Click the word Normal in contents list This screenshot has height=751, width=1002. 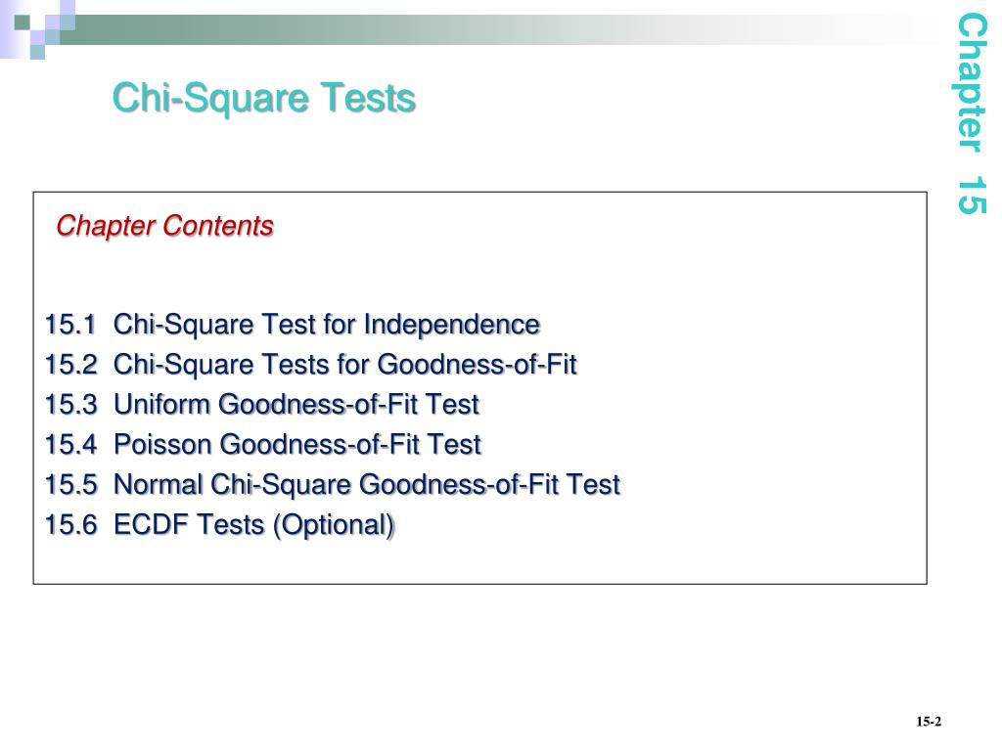click(x=158, y=485)
